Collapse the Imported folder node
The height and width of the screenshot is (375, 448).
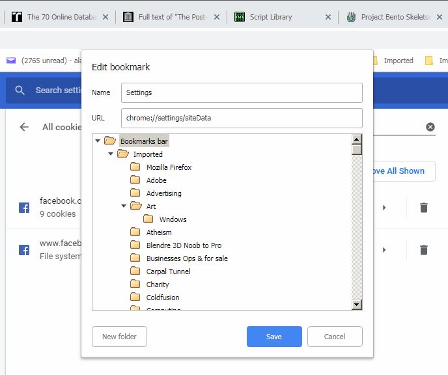pos(111,154)
